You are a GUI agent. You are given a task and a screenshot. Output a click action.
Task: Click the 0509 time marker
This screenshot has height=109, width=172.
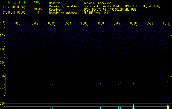(x=150, y=23)
